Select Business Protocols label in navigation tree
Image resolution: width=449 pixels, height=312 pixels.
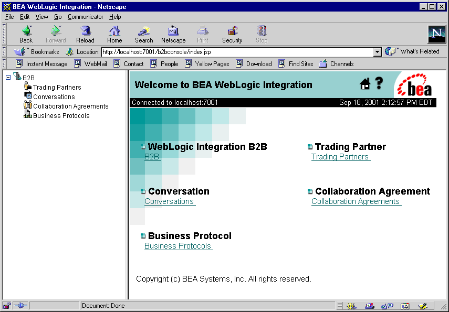point(61,115)
